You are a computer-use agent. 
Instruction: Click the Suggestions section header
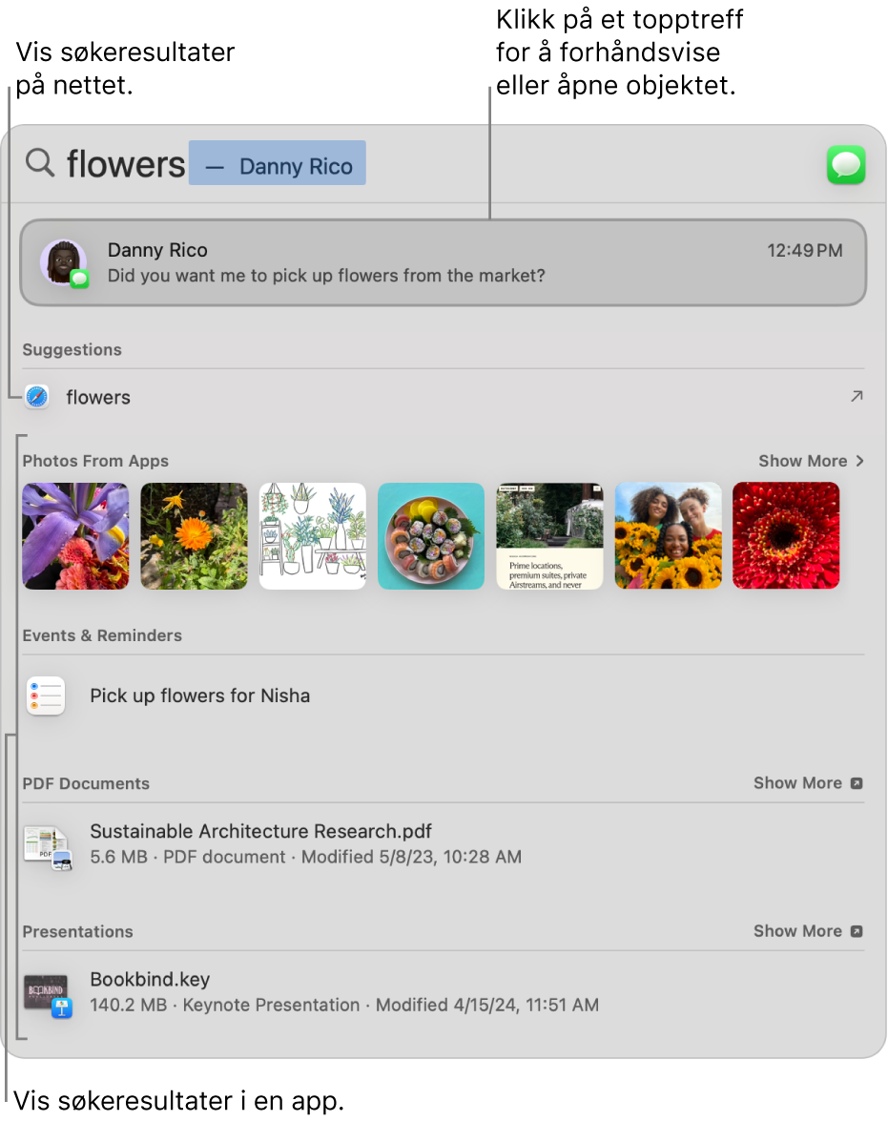pos(72,350)
